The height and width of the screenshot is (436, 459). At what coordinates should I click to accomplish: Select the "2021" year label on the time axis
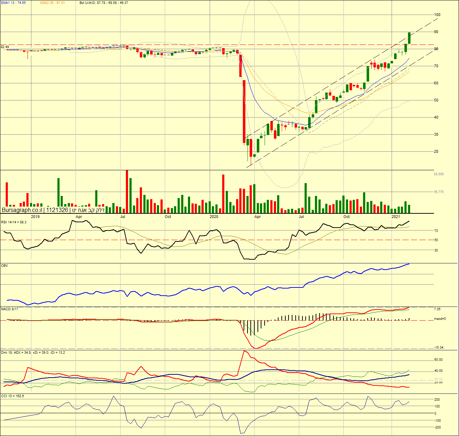[396, 217]
